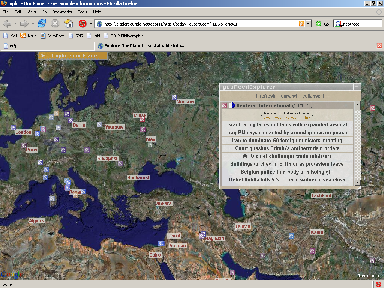
Task: Click the feed marker below Kabul
Action: pos(312,251)
